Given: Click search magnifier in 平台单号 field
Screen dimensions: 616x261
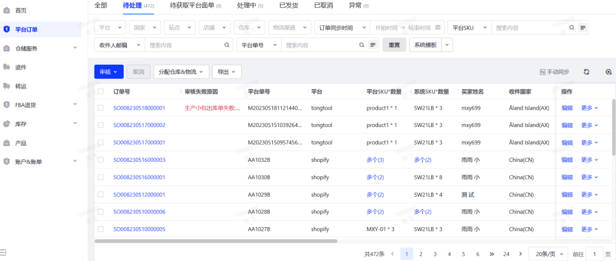Looking at the screenshot, I should point(362,45).
